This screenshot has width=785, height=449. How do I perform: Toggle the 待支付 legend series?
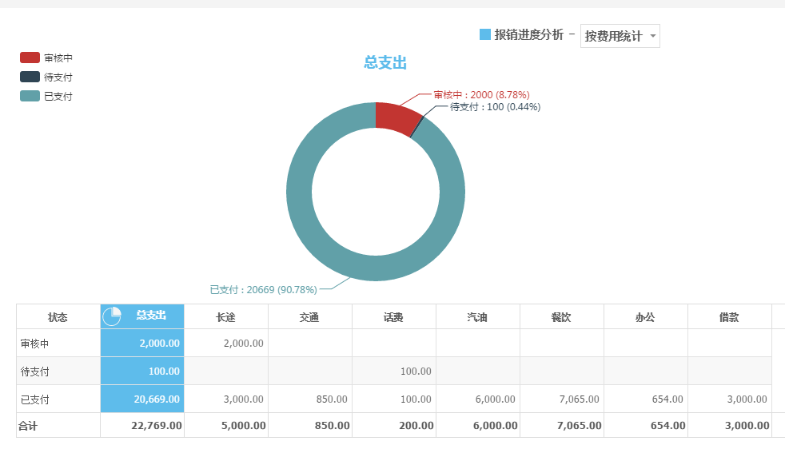[x=46, y=77]
